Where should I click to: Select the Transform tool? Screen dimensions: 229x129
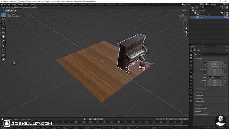coord(3,37)
